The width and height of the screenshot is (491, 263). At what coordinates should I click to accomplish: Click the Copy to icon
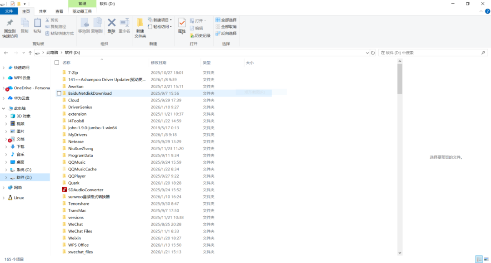click(97, 23)
